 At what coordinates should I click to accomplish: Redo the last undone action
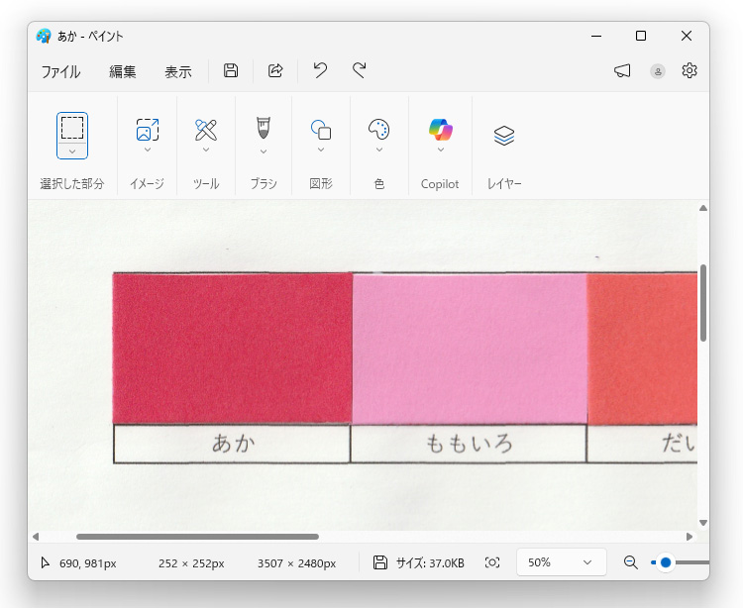click(x=360, y=70)
